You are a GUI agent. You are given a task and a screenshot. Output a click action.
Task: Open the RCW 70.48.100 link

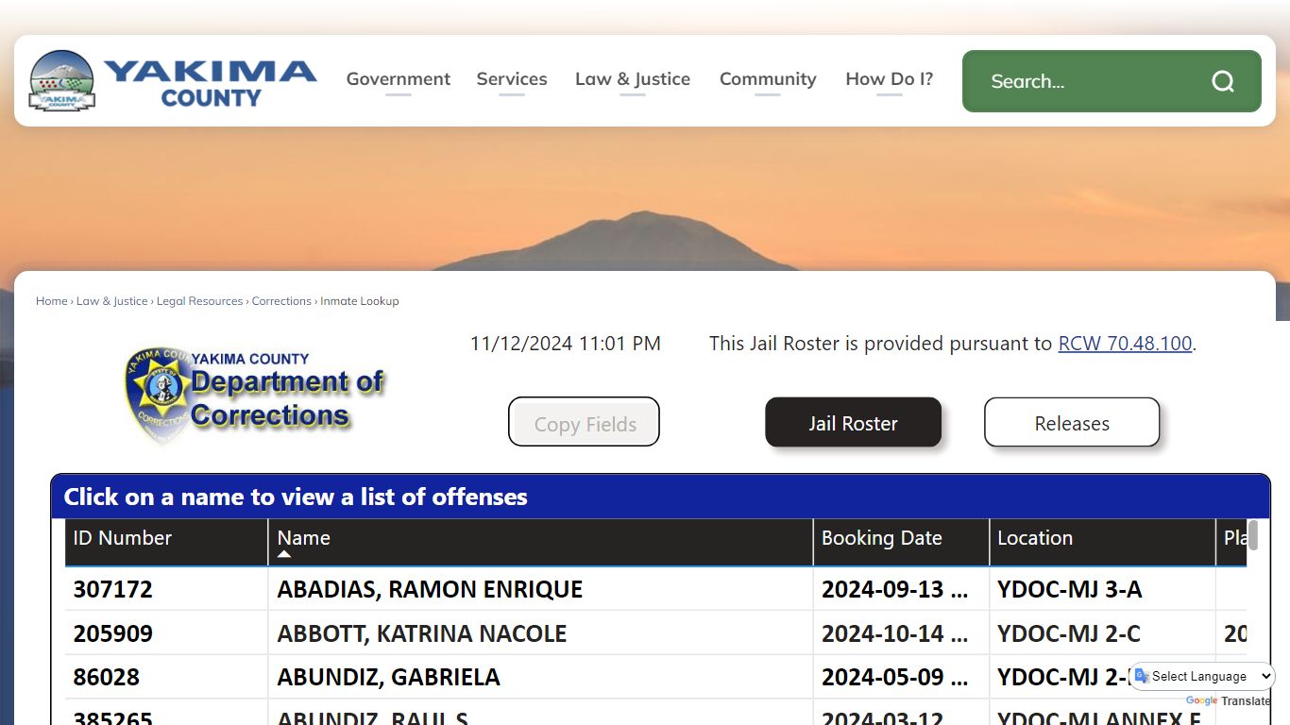click(1125, 344)
